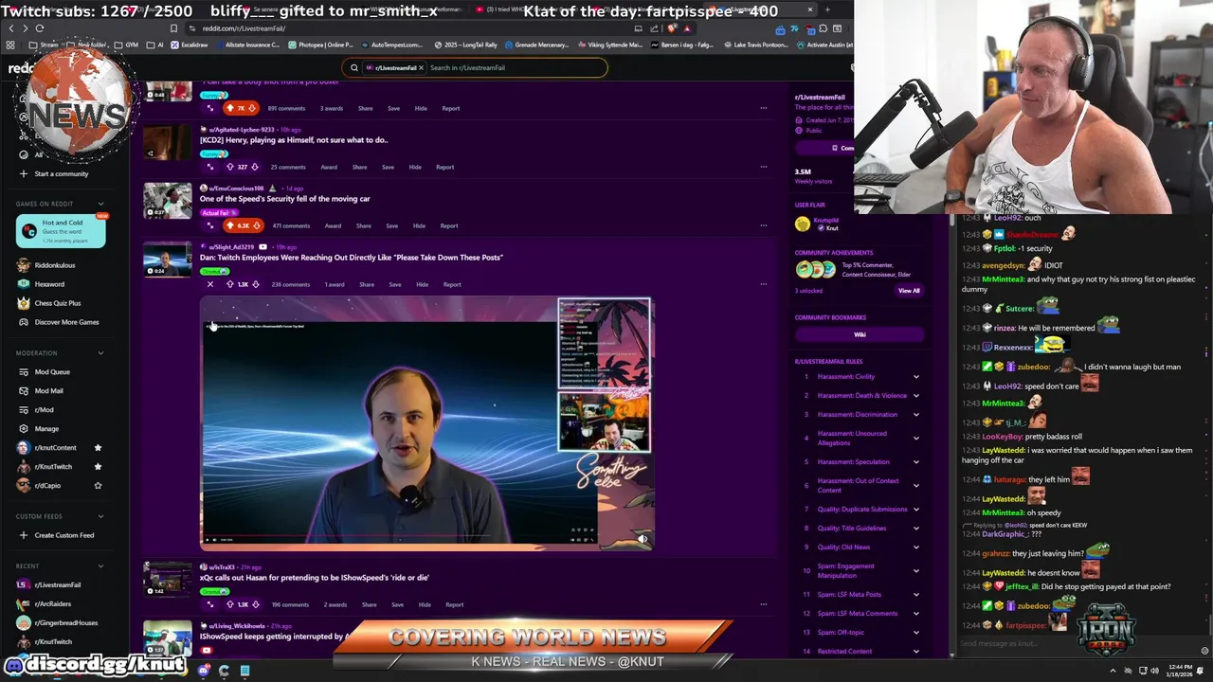
Task: Open the browser apps grid icon
Action: pyautogui.click(x=10, y=45)
